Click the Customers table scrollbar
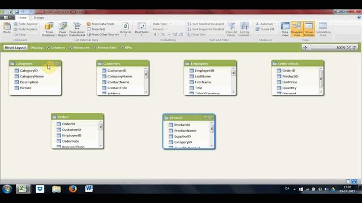Viewport: 362px width, 203px height. pos(146,80)
